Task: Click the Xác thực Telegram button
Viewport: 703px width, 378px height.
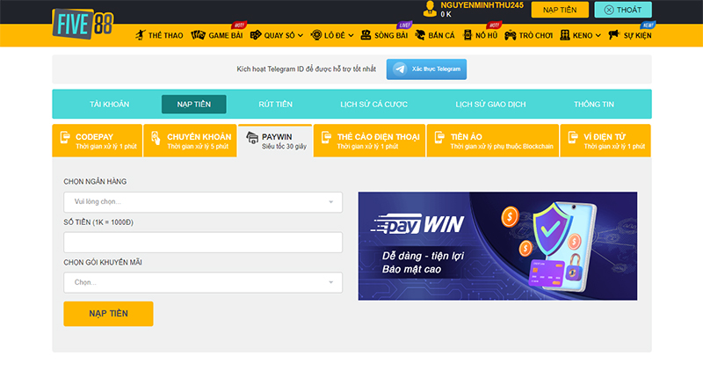Action: (426, 69)
